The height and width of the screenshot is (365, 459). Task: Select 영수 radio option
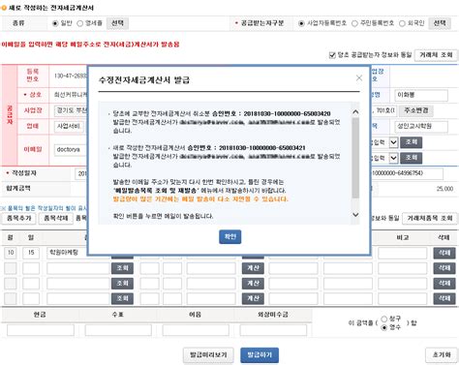[384, 327]
